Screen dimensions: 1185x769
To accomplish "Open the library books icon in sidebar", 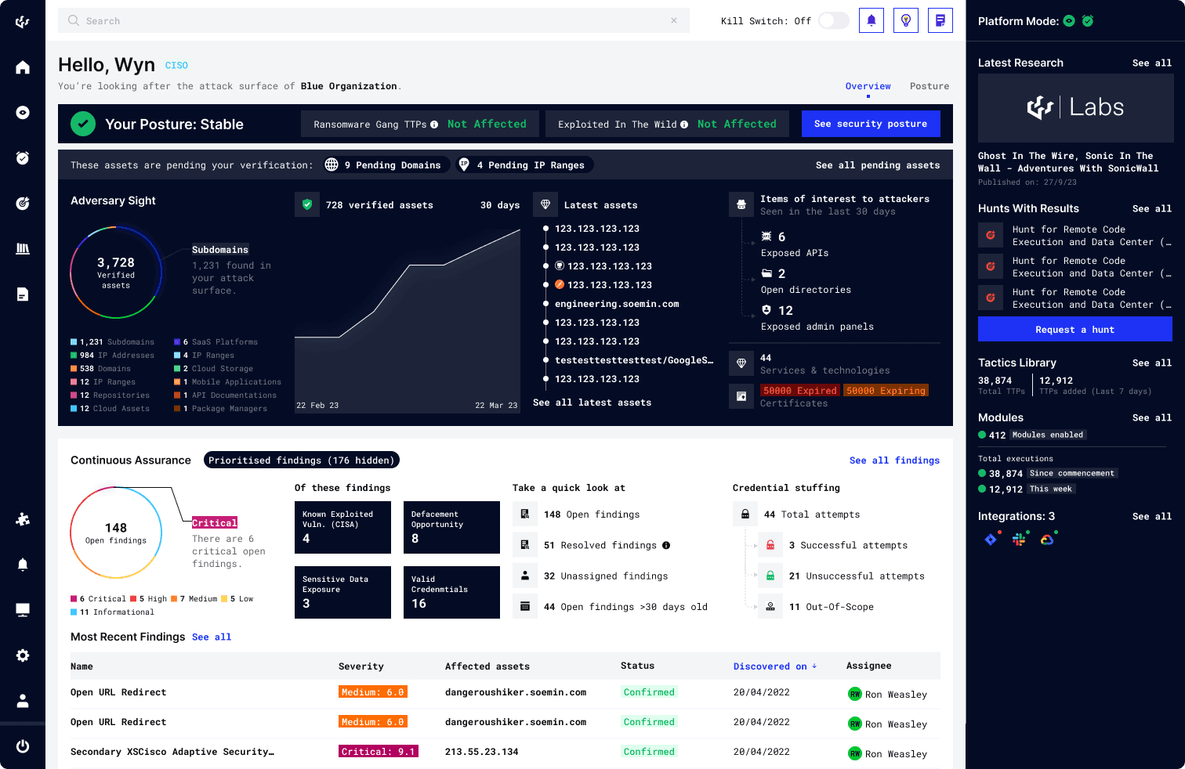I will (23, 249).
